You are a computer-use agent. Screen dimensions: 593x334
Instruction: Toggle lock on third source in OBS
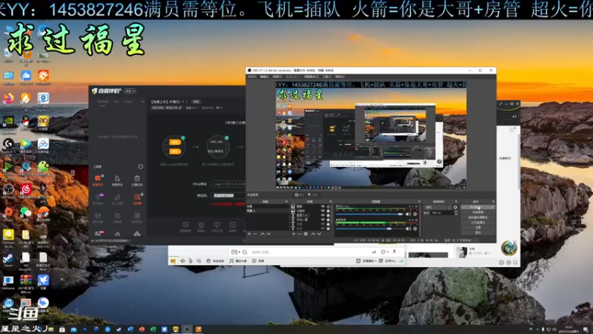(x=328, y=215)
